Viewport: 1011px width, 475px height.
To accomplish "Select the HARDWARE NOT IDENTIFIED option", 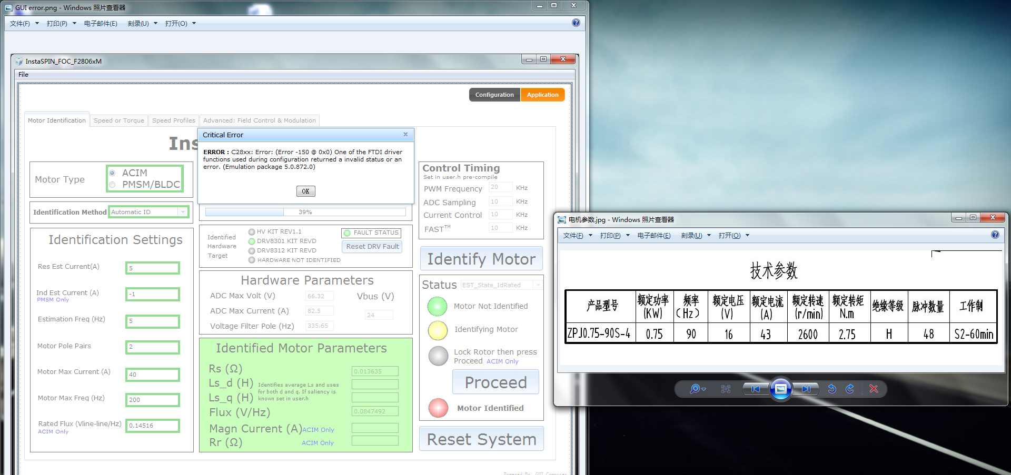I will pos(252,260).
